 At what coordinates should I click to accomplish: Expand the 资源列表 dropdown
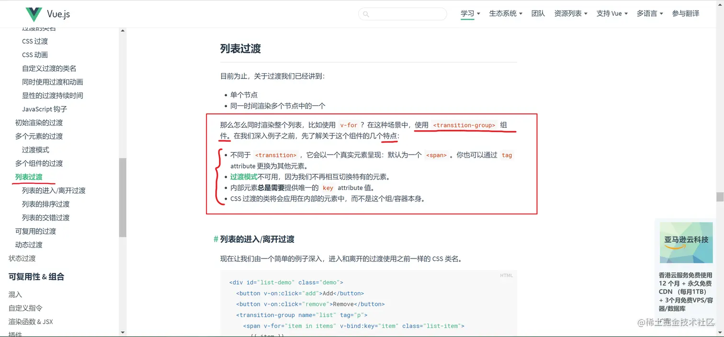tap(571, 13)
